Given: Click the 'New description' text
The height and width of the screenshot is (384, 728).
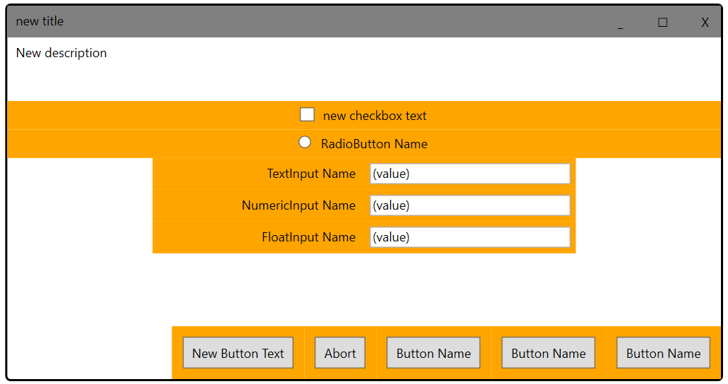Looking at the screenshot, I should [x=61, y=53].
